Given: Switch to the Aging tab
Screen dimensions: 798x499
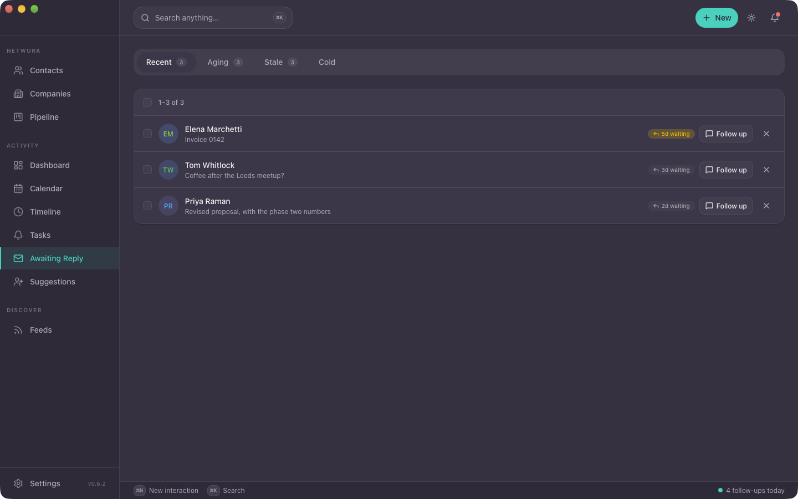Looking at the screenshot, I should [x=225, y=62].
